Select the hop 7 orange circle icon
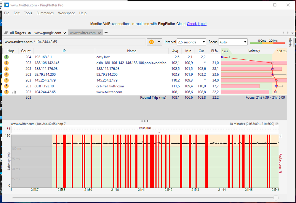 [x=6, y=92]
